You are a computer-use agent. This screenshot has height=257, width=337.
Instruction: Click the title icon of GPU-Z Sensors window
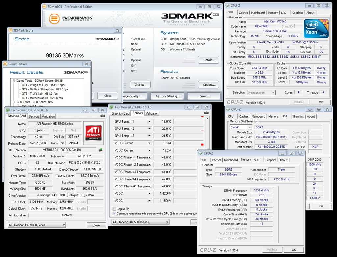click(111, 107)
